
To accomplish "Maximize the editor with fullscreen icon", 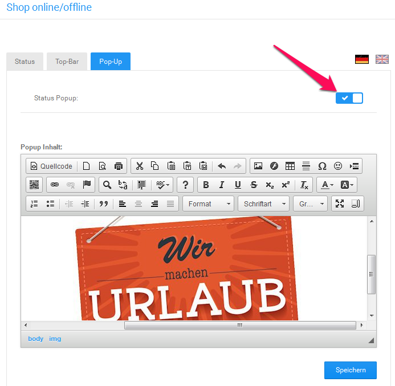I will coord(340,204).
